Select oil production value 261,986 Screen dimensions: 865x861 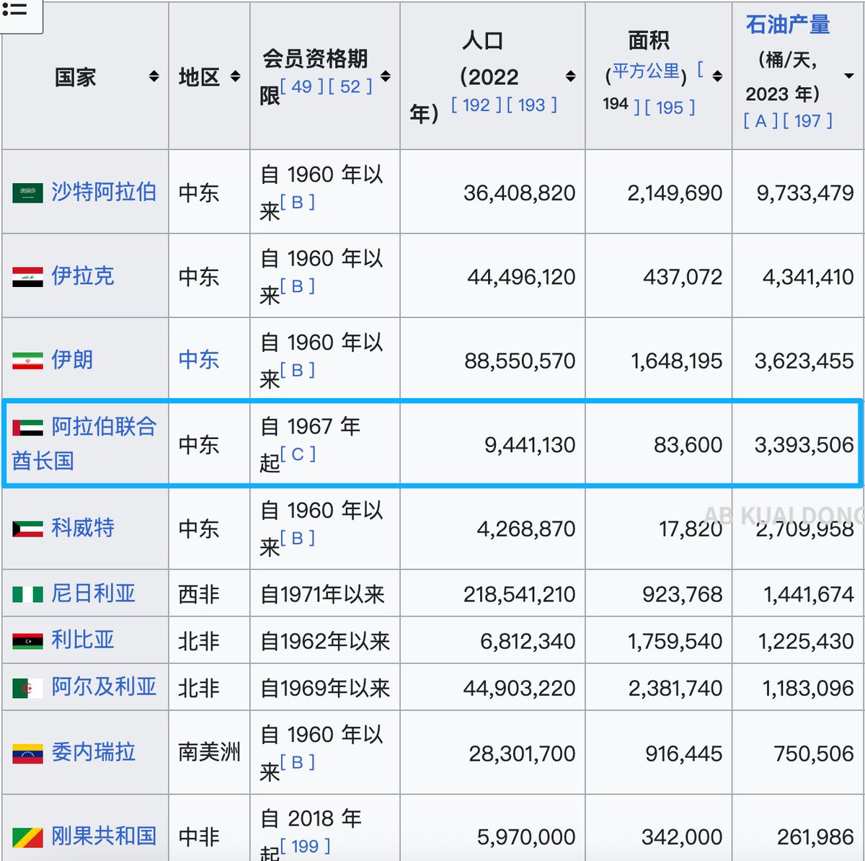pos(816,837)
